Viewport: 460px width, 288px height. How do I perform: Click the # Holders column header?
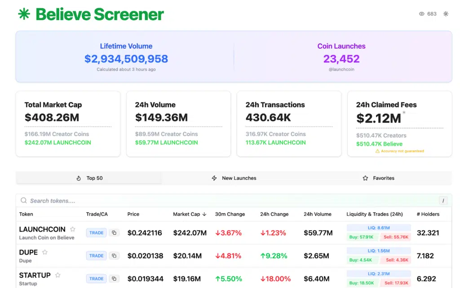click(428, 214)
